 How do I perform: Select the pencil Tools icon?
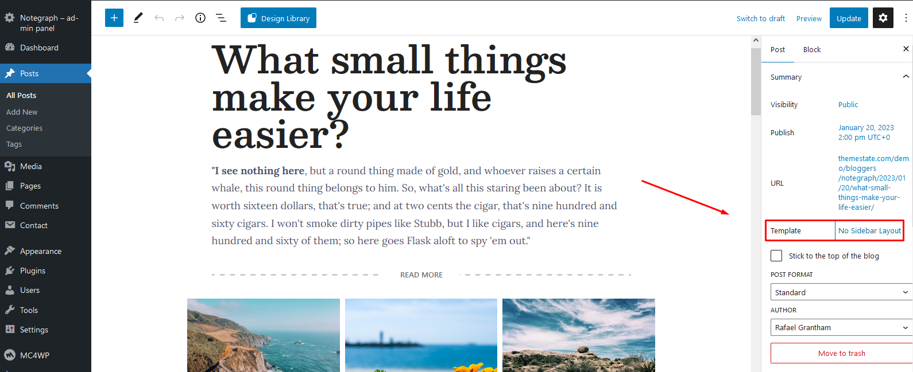point(138,18)
